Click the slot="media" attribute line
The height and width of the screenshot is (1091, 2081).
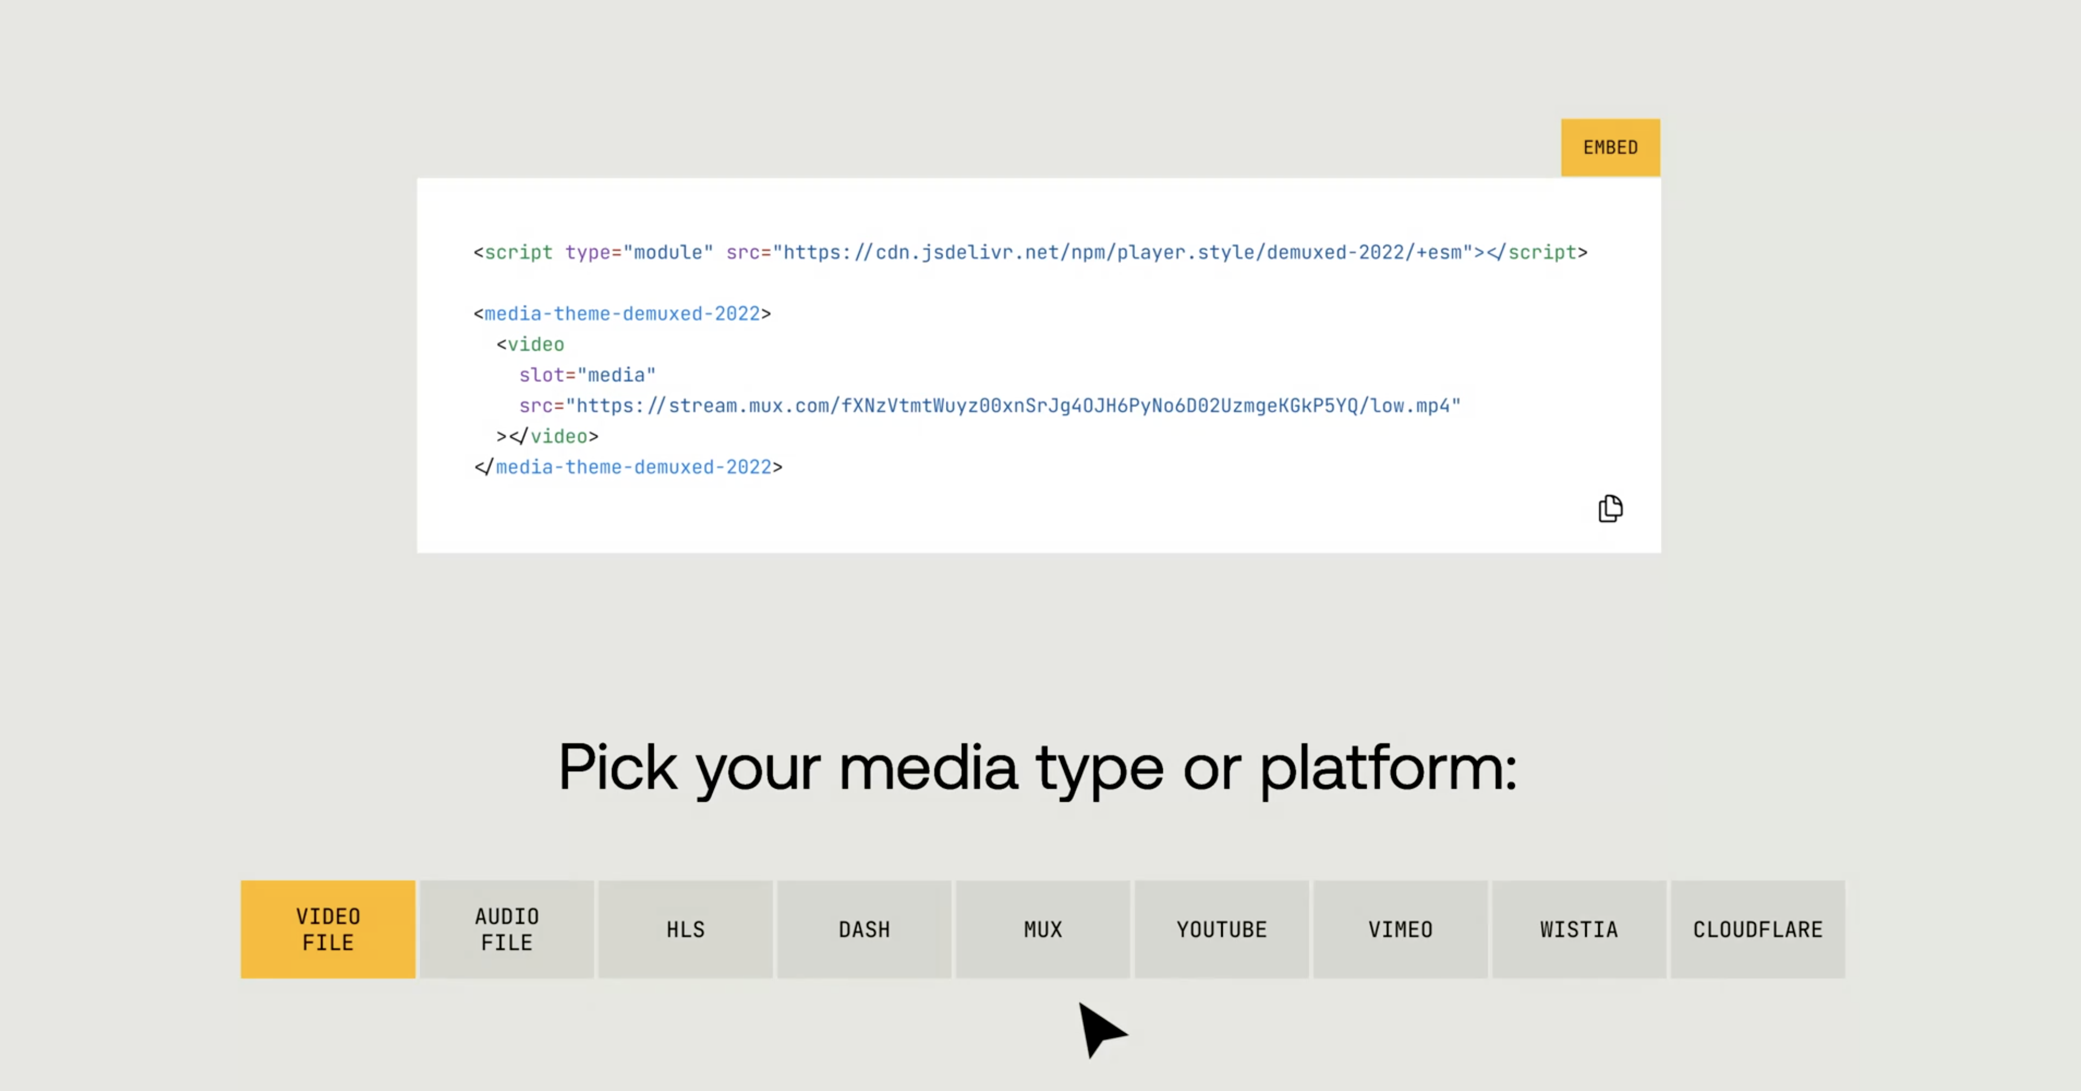click(587, 375)
